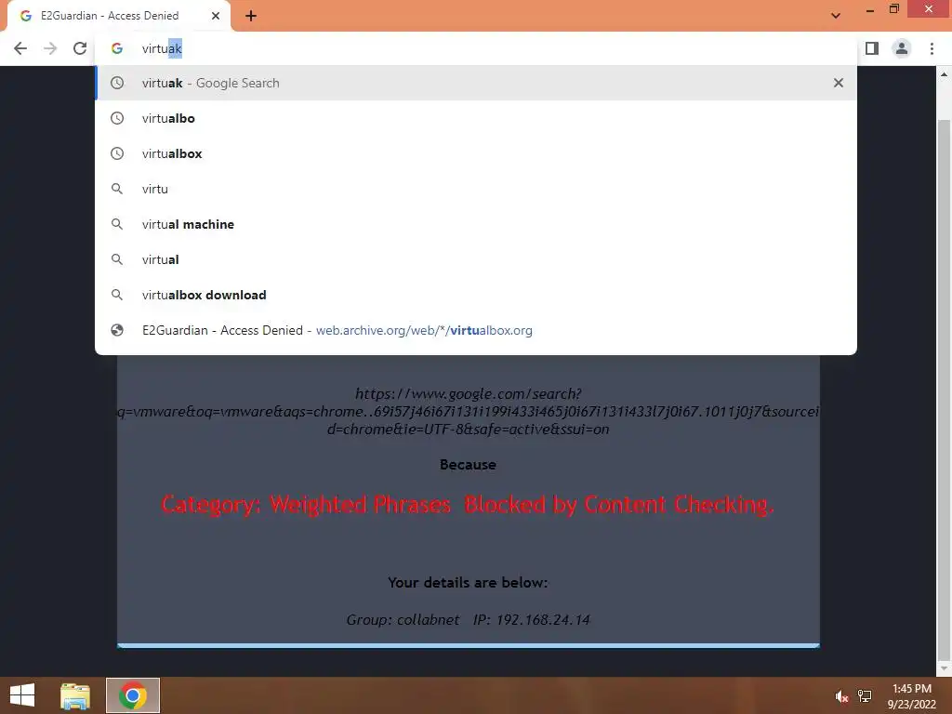
Task: Click the magnifier icon beside virtu
Action: pos(117,189)
